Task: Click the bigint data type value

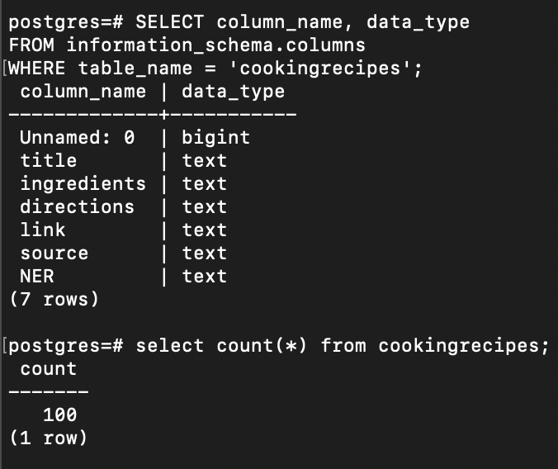Action: coord(215,137)
